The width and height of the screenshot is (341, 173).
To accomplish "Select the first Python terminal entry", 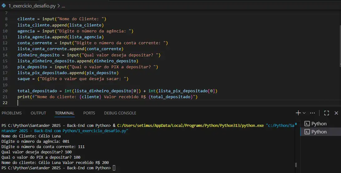I will [320, 124].
